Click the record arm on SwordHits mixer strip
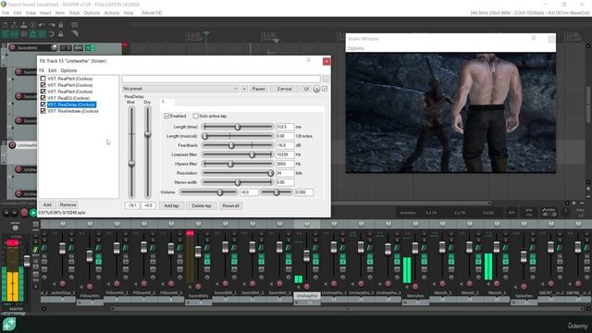Image resolution: width=592 pixels, height=333 pixels. [x=198, y=287]
